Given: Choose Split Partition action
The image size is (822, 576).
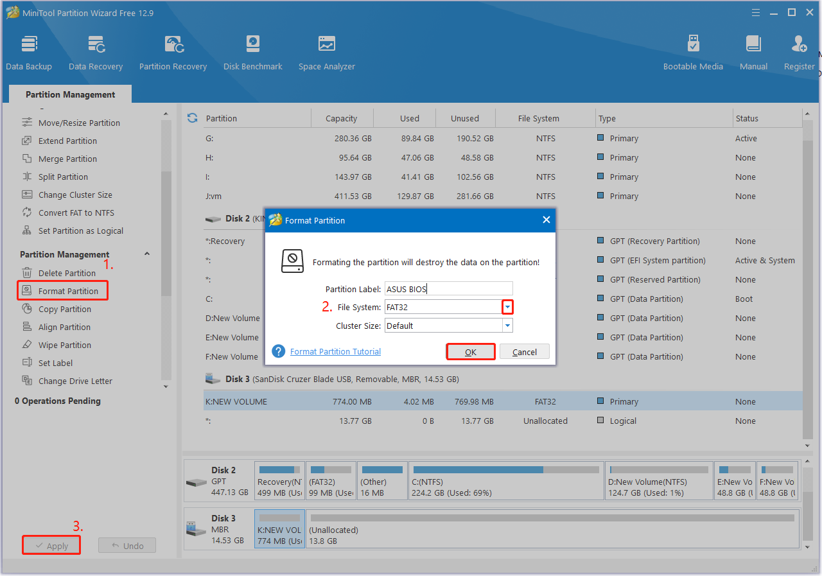Looking at the screenshot, I should point(63,177).
